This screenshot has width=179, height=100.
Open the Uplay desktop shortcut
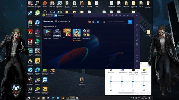click(x=37, y=23)
